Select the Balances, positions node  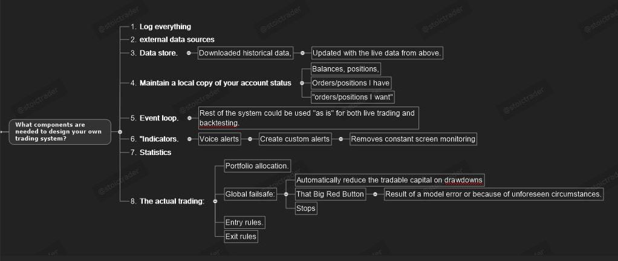(x=345, y=69)
